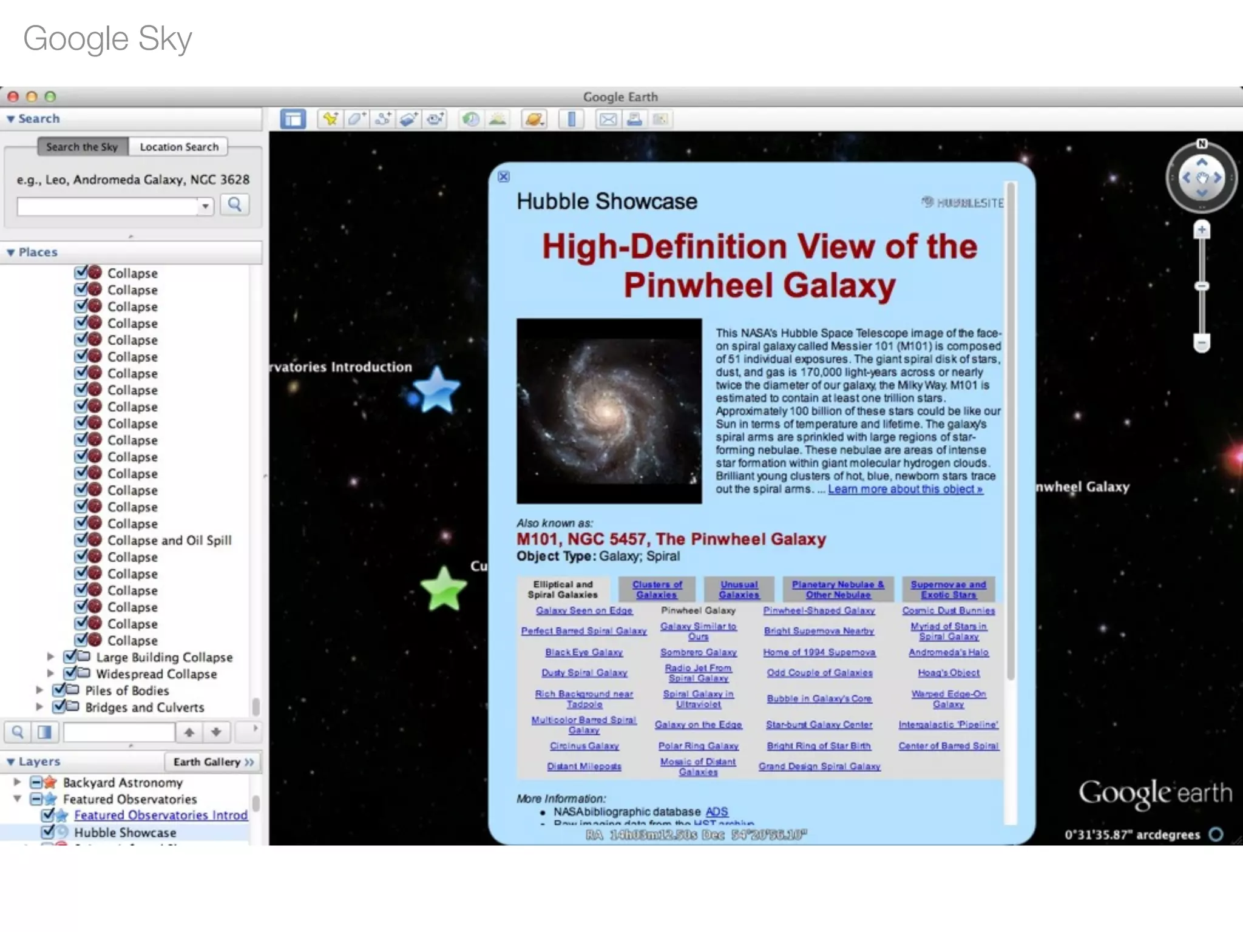Screen dimensions: 1243x932
Task: Click the Print toolbar icon
Action: click(634, 120)
